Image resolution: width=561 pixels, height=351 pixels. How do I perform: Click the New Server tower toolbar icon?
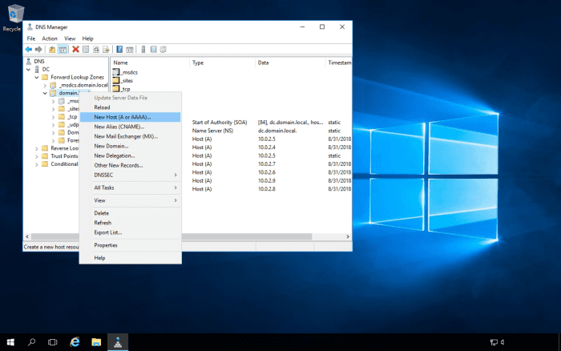pos(143,50)
